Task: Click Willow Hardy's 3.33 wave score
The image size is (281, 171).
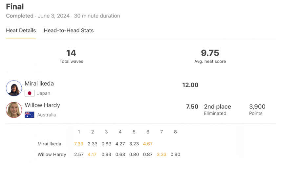Action: (162, 155)
